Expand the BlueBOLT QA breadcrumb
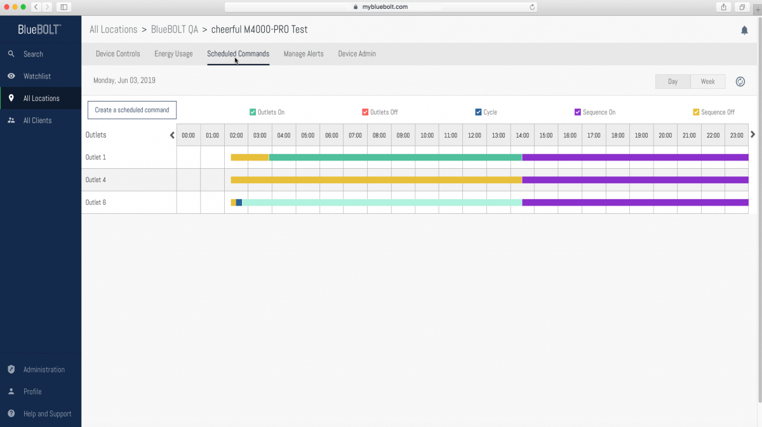The width and height of the screenshot is (762, 427). (x=175, y=29)
